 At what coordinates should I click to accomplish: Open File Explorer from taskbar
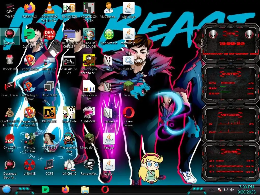[85, 190]
